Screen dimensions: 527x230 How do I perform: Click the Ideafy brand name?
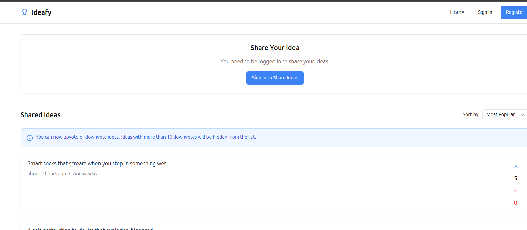click(x=41, y=13)
